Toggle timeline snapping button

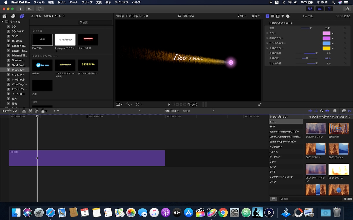[327, 111]
